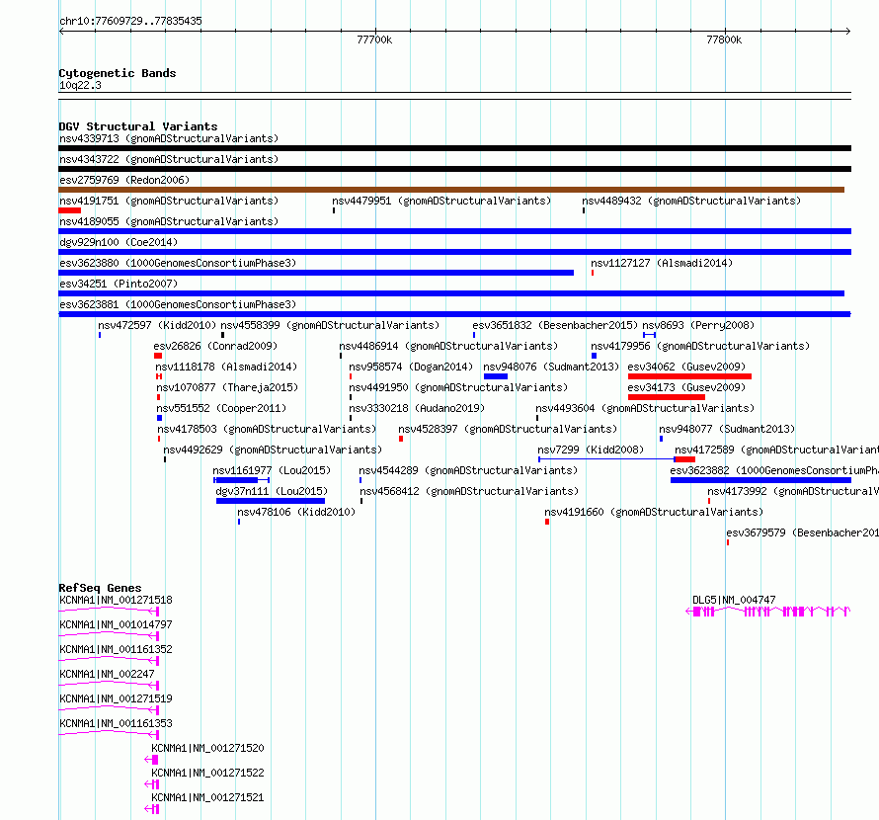Select the nsv4343722 black variant bar
The height and width of the screenshot is (820, 879).
454,169
